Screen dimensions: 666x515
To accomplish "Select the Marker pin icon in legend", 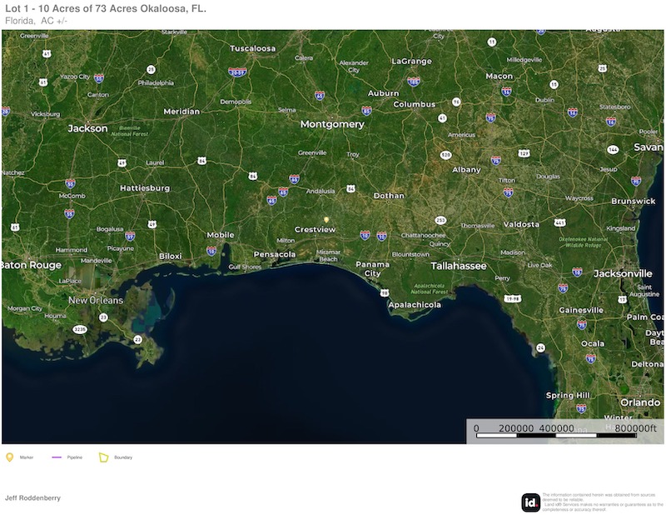I will pos(10,457).
